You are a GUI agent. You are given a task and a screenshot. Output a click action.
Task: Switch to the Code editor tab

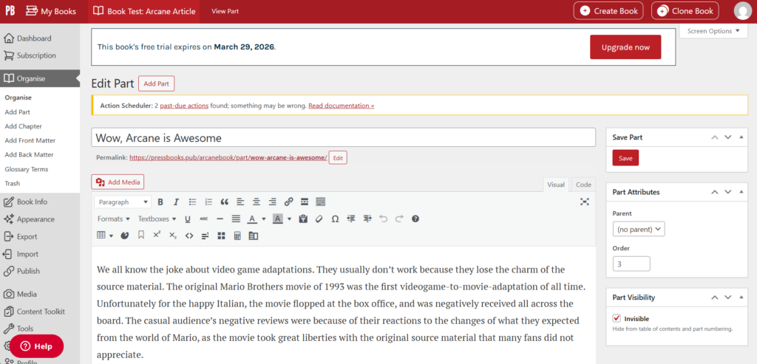click(583, 185)
